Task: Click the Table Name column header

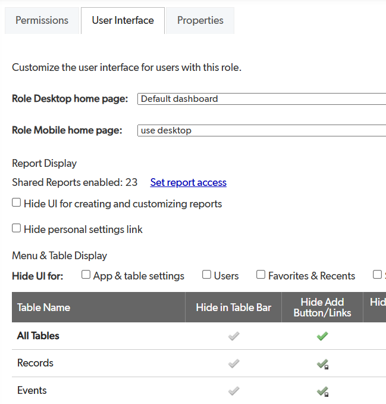Action: pos(44,307)
